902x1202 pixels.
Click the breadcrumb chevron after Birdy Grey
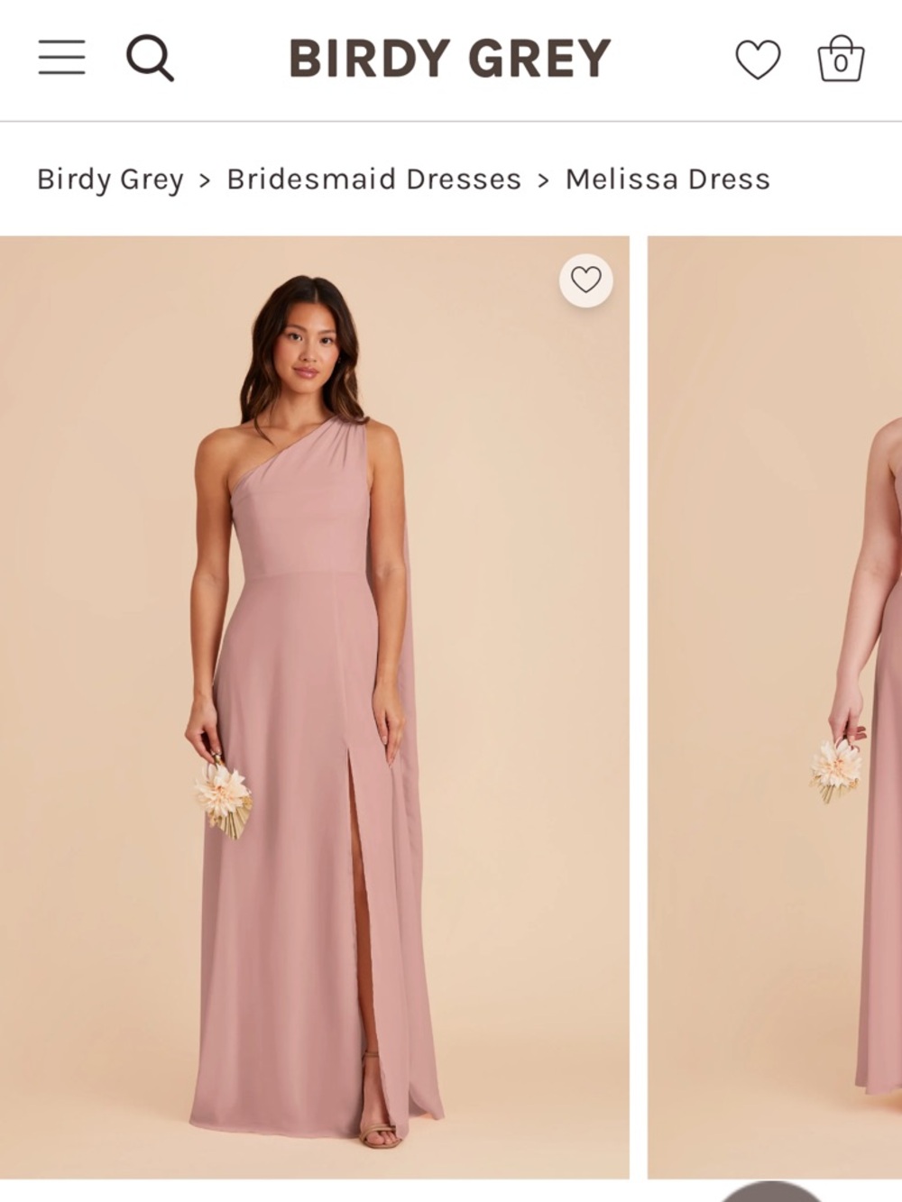pyautogui.click(x=203, y=179)
